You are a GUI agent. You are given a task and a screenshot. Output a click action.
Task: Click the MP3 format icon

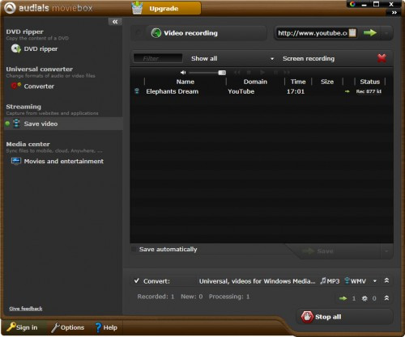[330, 281]
